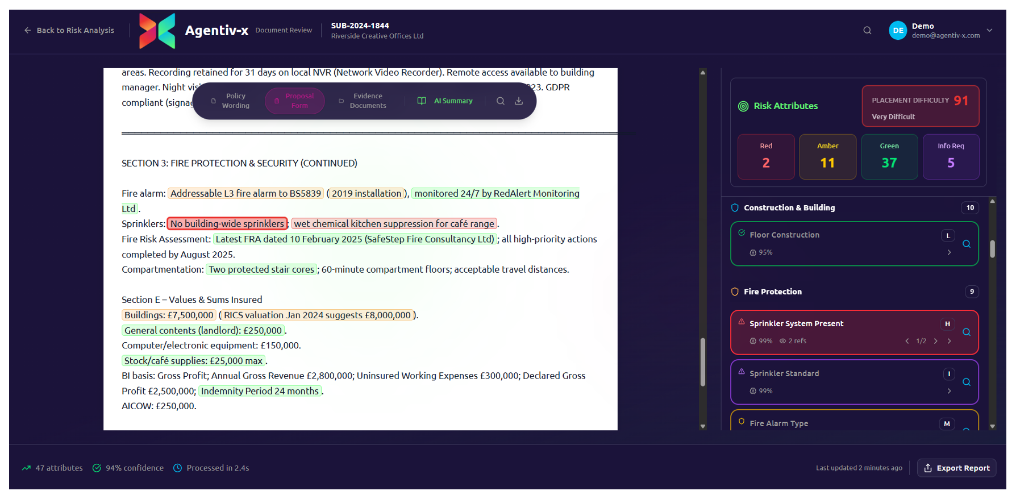Click the download icon in document toolbar

519,101
